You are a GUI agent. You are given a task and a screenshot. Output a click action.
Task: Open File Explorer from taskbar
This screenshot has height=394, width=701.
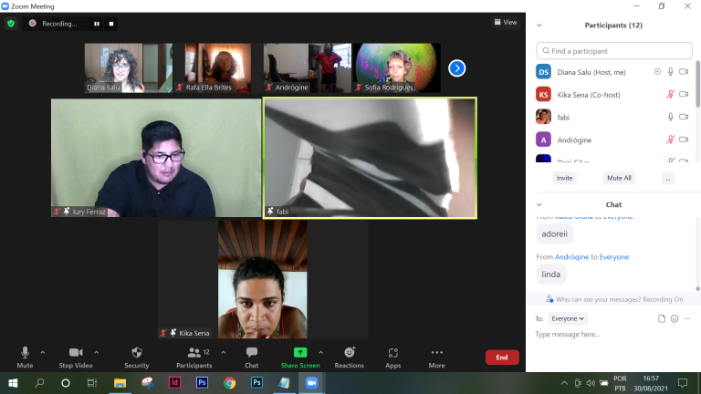pyautogui.click(x=120, y=383)
